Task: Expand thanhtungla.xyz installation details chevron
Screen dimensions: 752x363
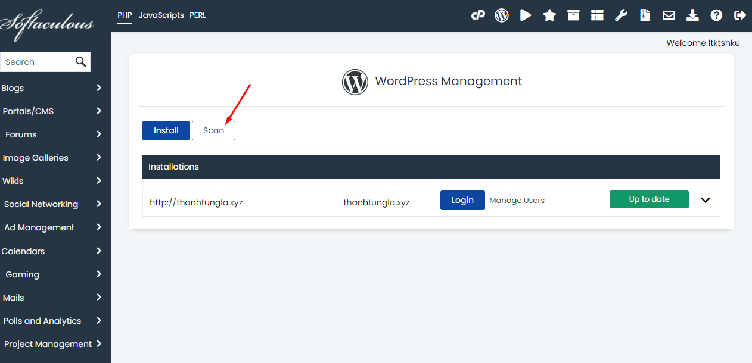Action: click(706, 200)
